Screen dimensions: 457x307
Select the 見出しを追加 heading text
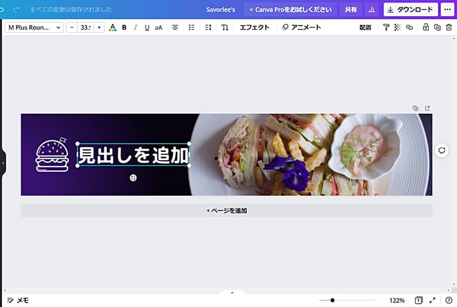point(133,155)
